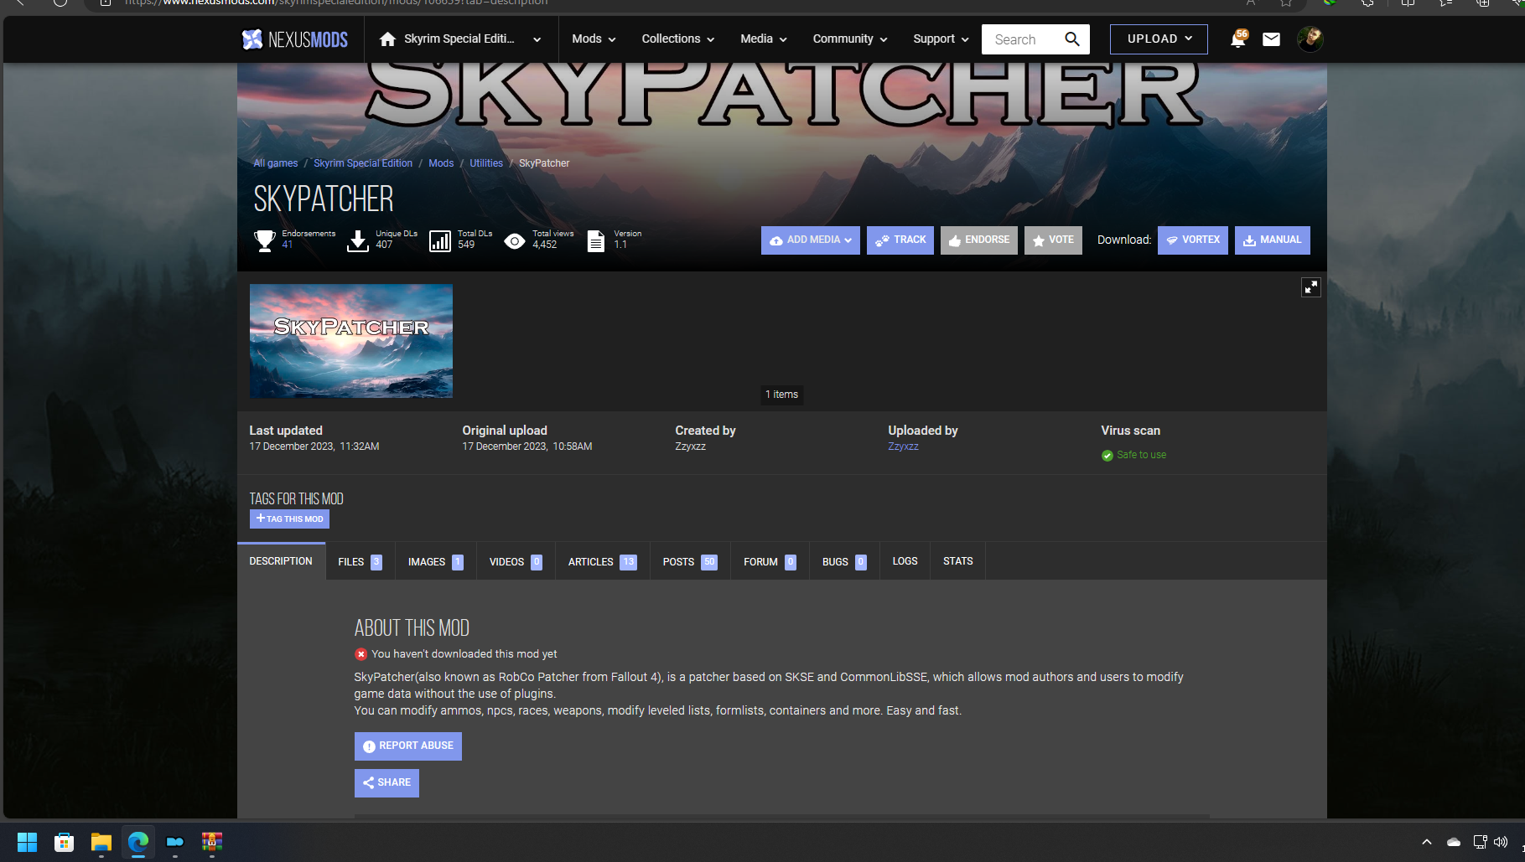Click into the Search input field
This screenshot has height=862, width=1525.
point(1022,39)
